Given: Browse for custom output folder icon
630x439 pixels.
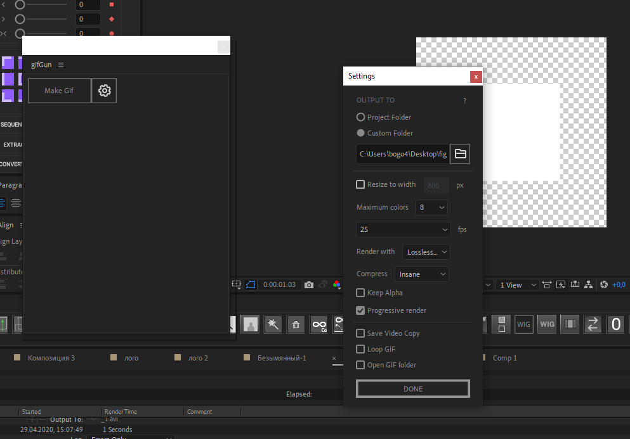Looking at the screenshot, I should click(460, 154).
